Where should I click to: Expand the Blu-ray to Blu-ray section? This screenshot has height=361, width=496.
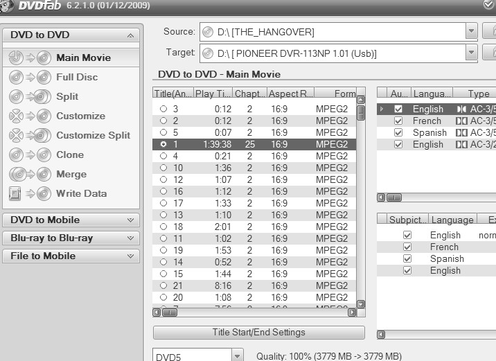pyautogui.click(x=130, y=238)
